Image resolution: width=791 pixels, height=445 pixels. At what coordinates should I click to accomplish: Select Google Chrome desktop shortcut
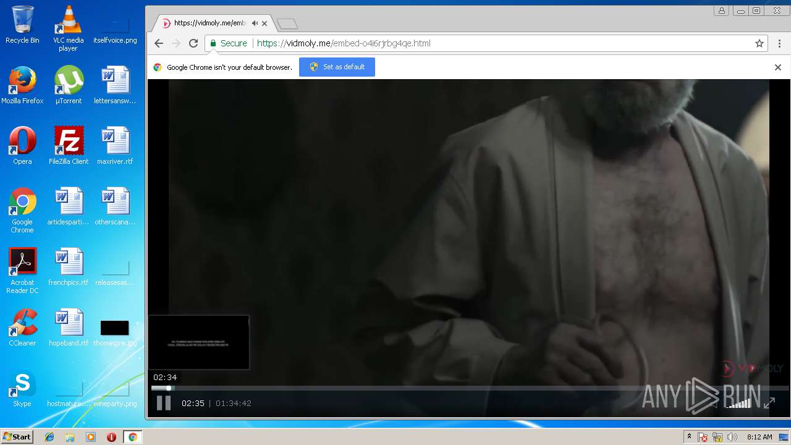(x=22, y=210)
